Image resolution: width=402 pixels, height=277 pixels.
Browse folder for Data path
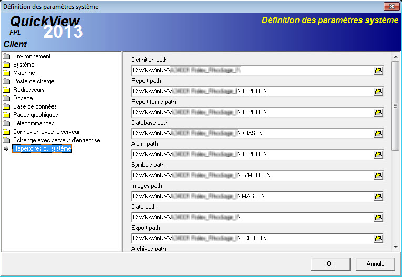[x=378, y=218]
